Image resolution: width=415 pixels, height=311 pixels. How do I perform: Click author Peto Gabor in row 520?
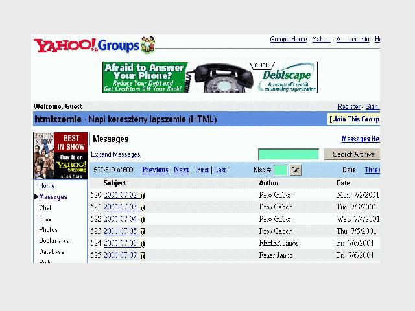275,195
